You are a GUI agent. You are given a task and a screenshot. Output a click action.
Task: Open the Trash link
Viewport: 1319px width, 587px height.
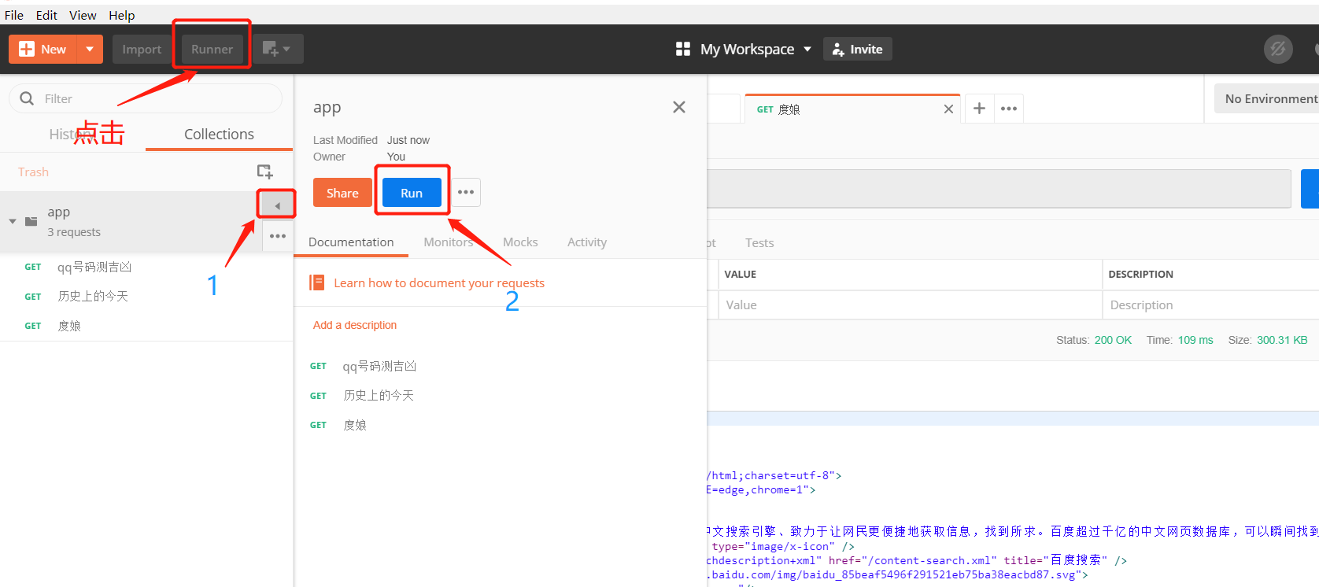click(x=33, y=172)
